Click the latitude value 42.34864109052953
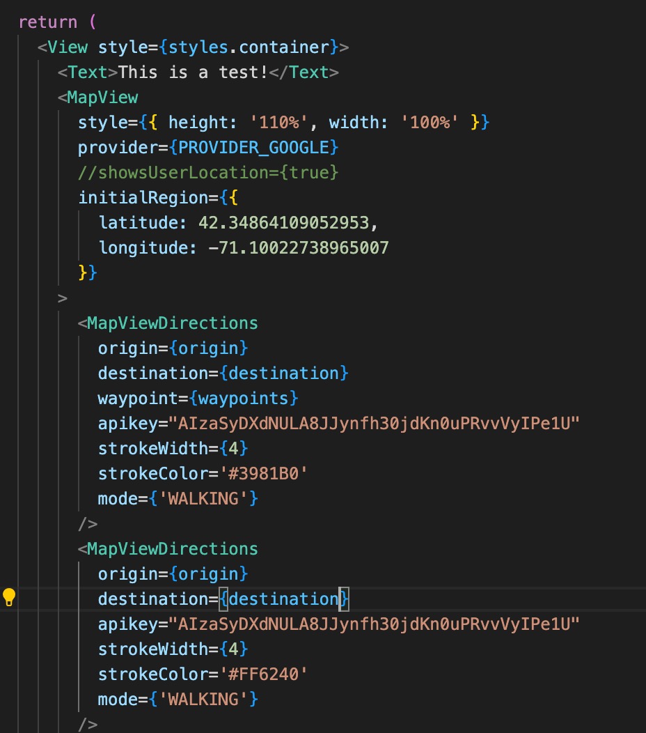 pyautogui.click(x=284, y=222)
